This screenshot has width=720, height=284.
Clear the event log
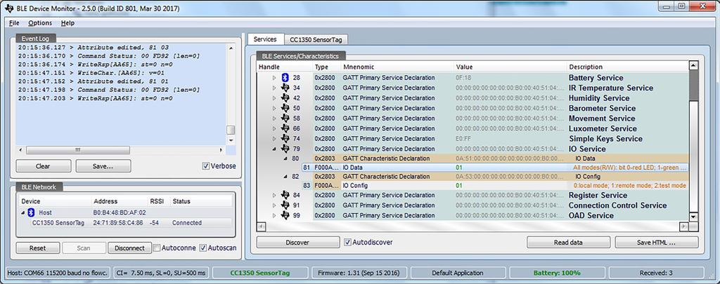(43, 165)
